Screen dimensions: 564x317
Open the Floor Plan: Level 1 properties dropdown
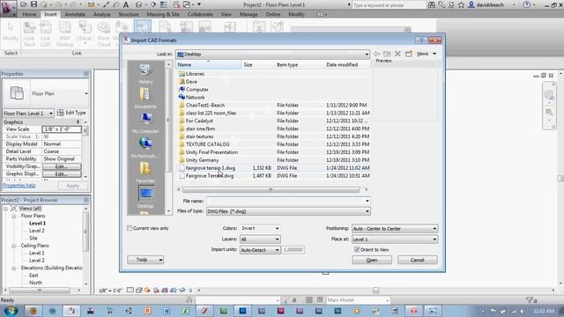pyautogui.click(x=28, y=114)
